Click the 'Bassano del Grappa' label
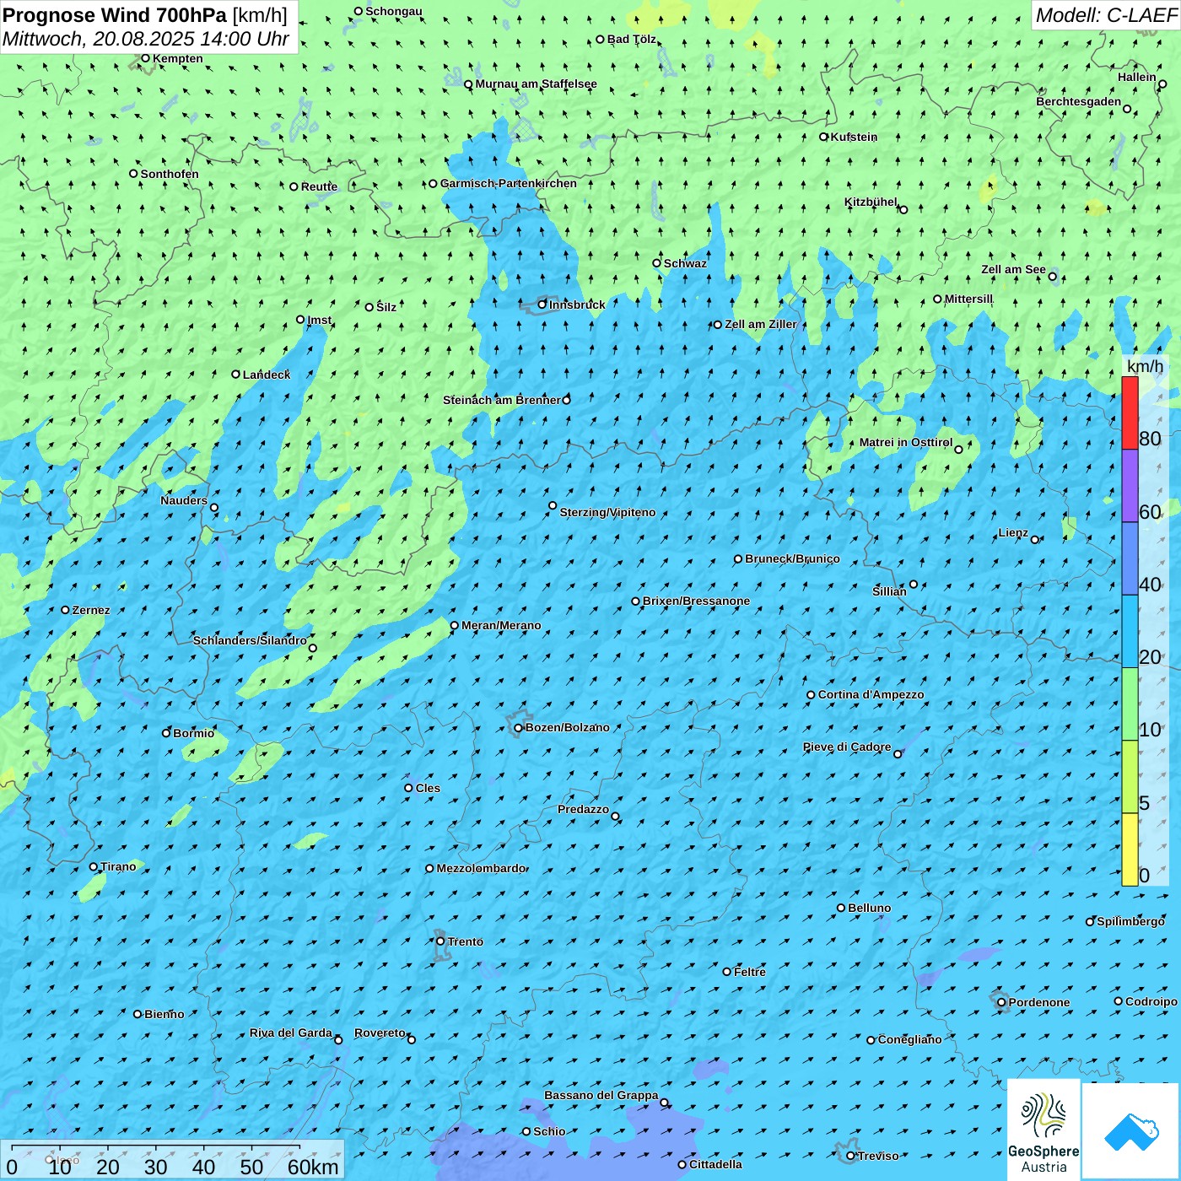 pyautogui.click(x=601, y=1095)
